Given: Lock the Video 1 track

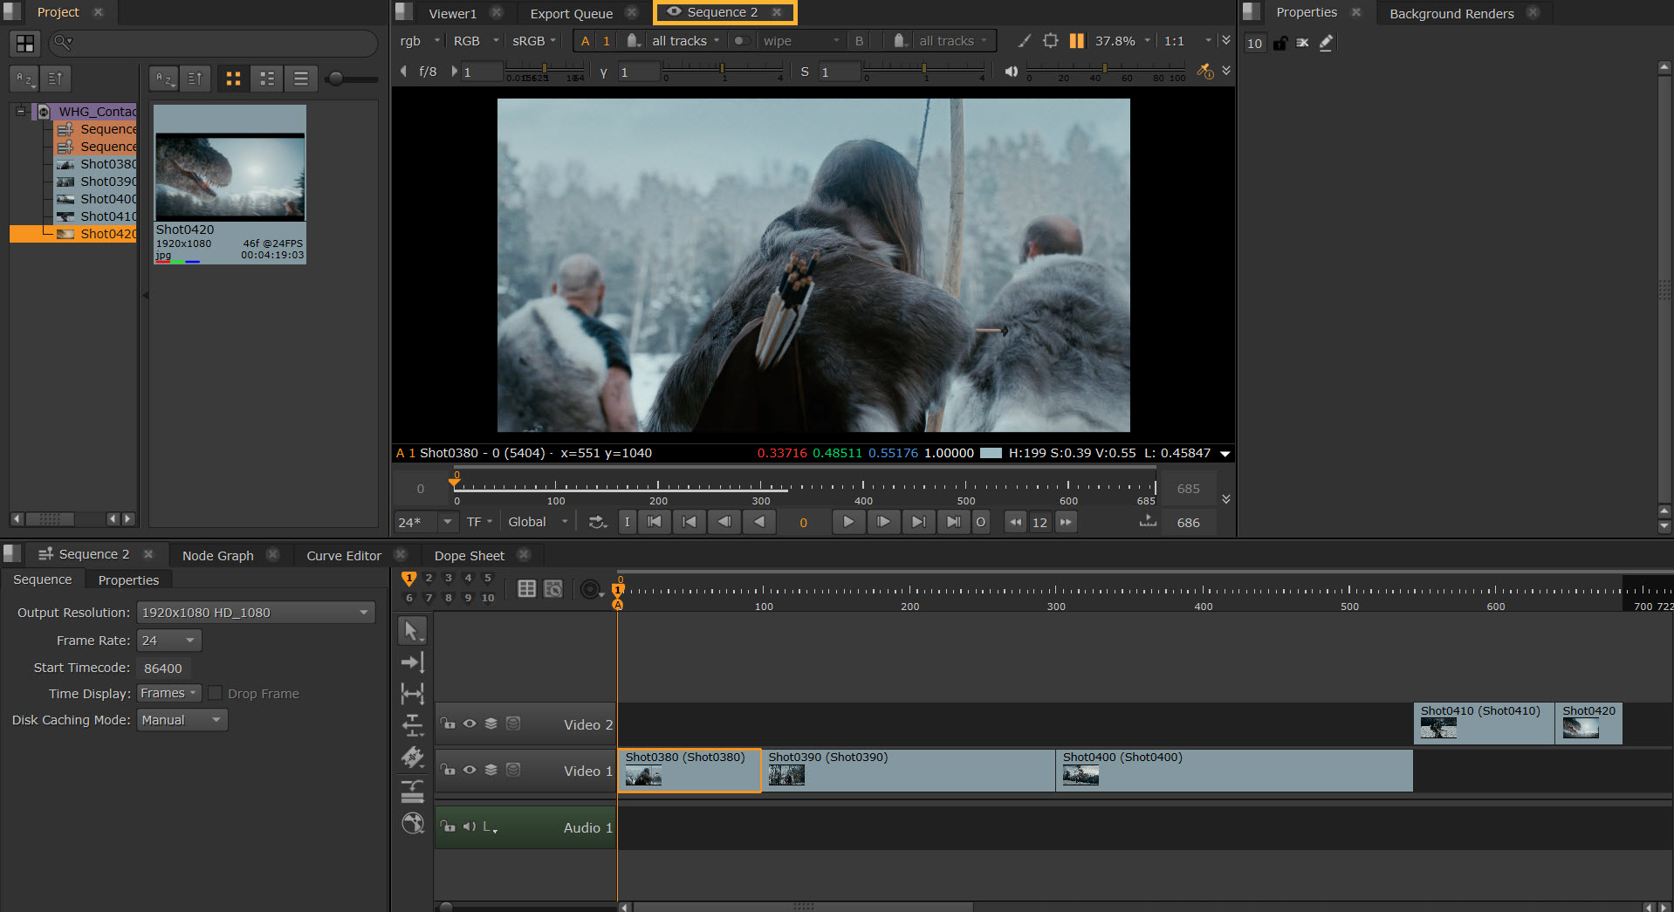Looking at the screenshot, I should point(448,770).
